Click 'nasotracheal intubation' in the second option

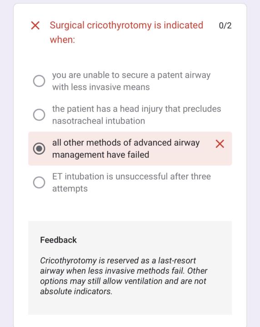tap(99, 121)
